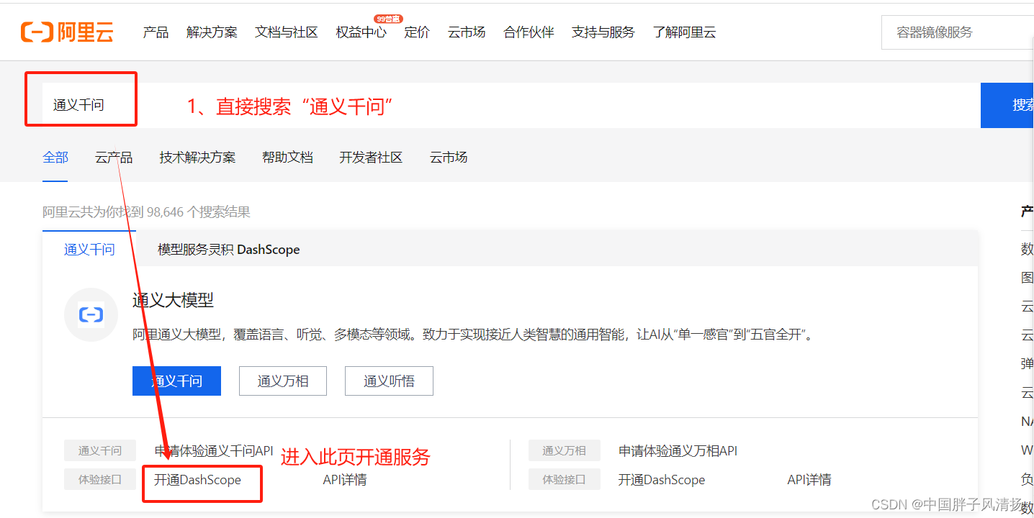
Task: Open 合作伙伴 in top navigation
Action: (x=529, y=32)
